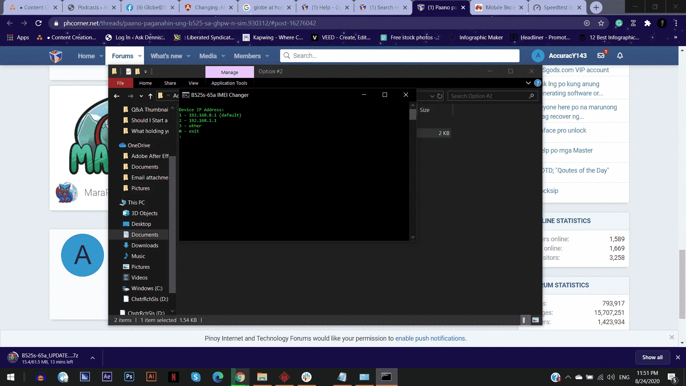The height and width of the screenshot is (386, 686).
Task: Click the IMEI Changer console scrollbar thumb
Action: (x=413, y=114)
